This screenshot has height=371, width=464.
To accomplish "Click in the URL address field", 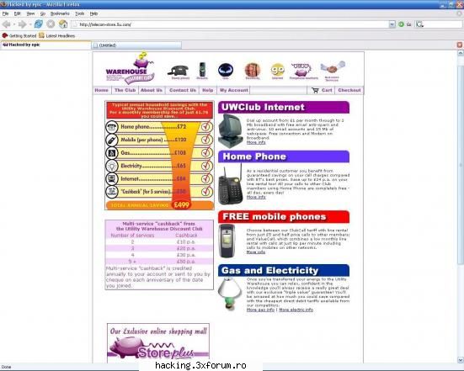I will click(231, 24).
